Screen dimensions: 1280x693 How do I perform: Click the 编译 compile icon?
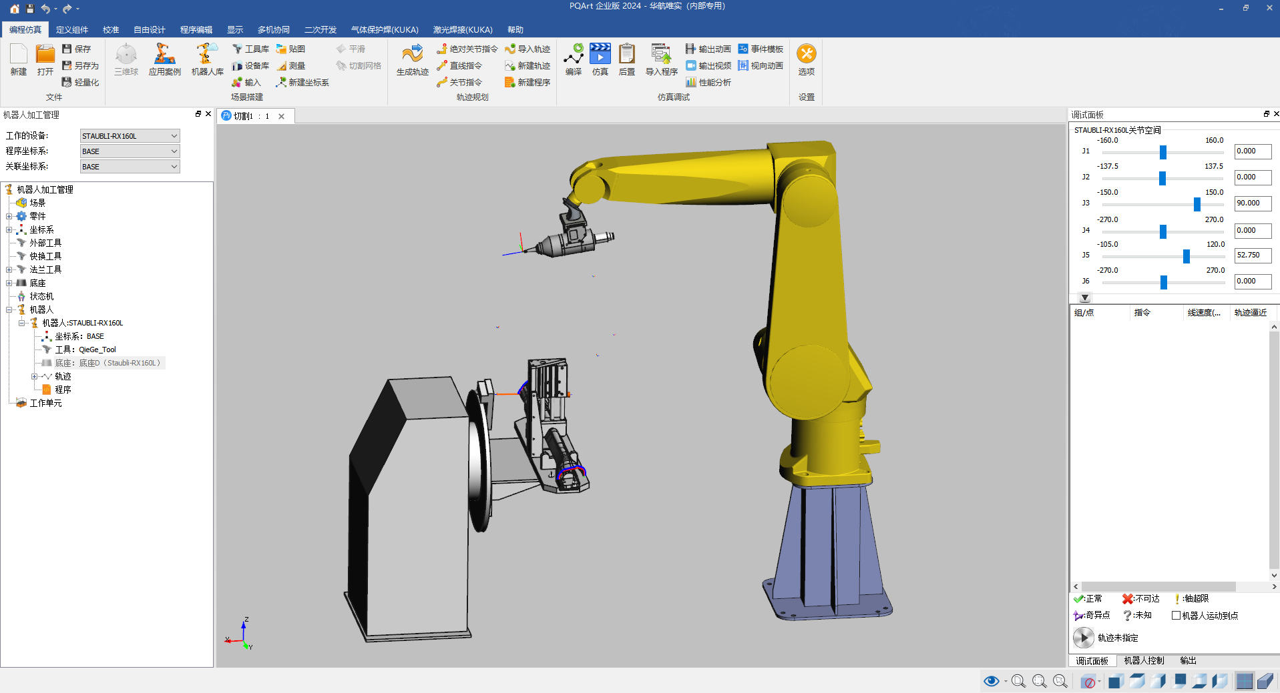click(573, 59)
